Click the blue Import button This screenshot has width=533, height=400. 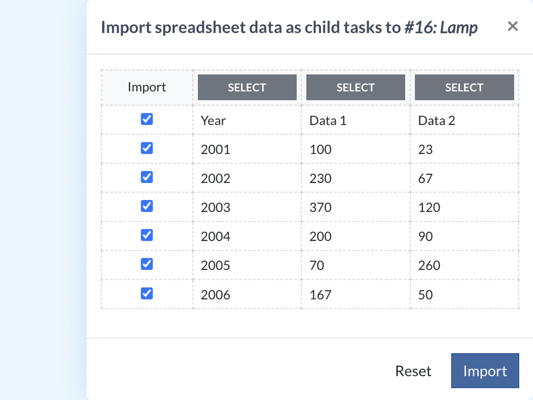click(x=485, y=371)
